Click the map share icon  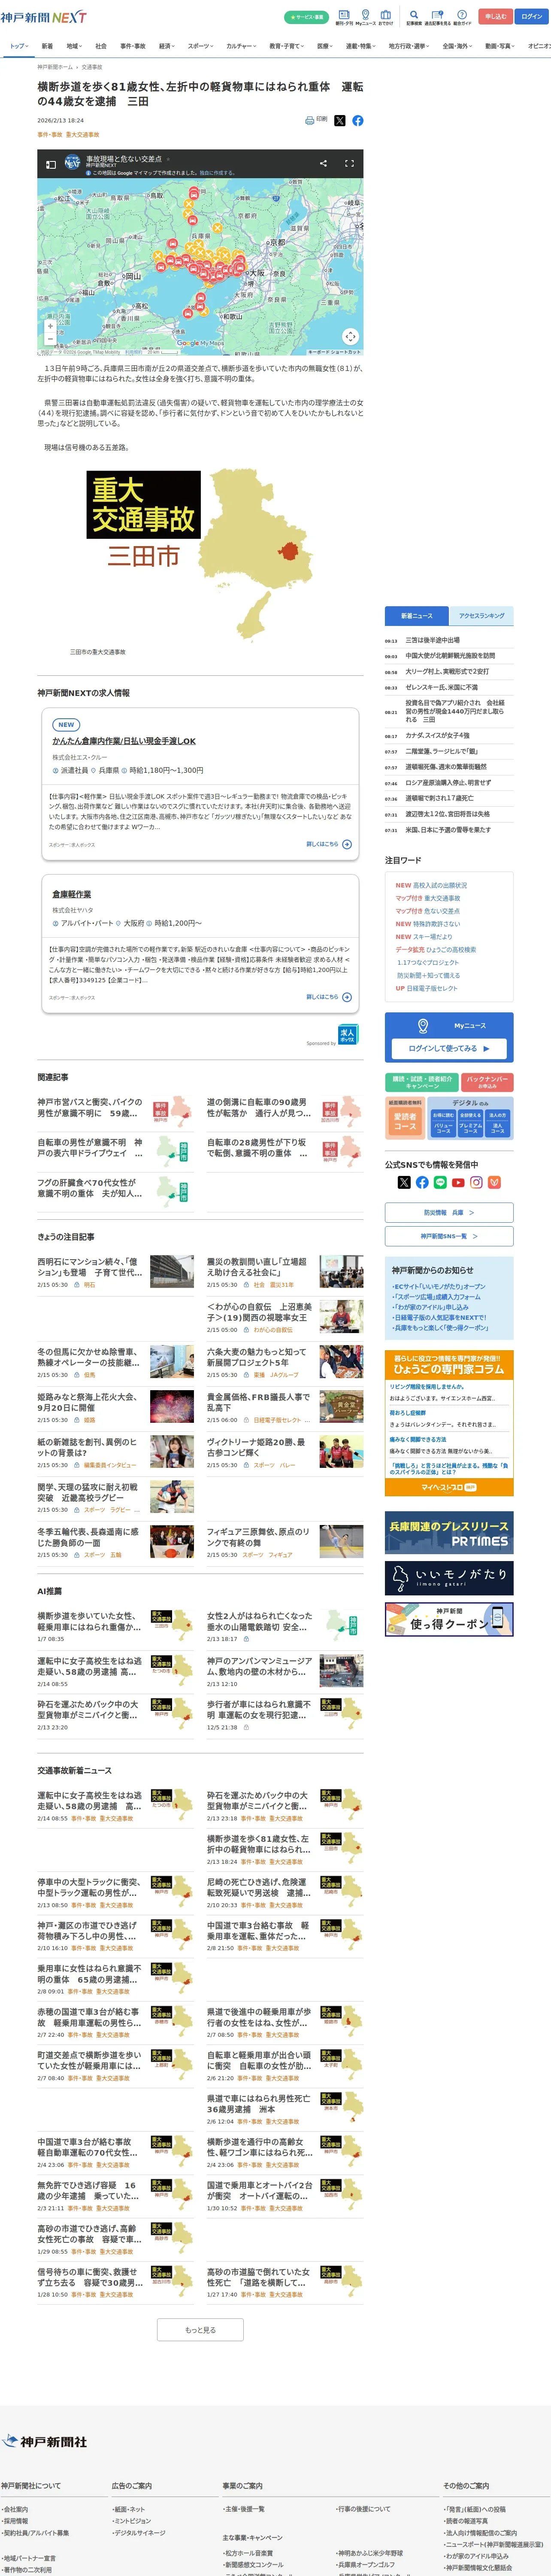click(x=323, y=163)
